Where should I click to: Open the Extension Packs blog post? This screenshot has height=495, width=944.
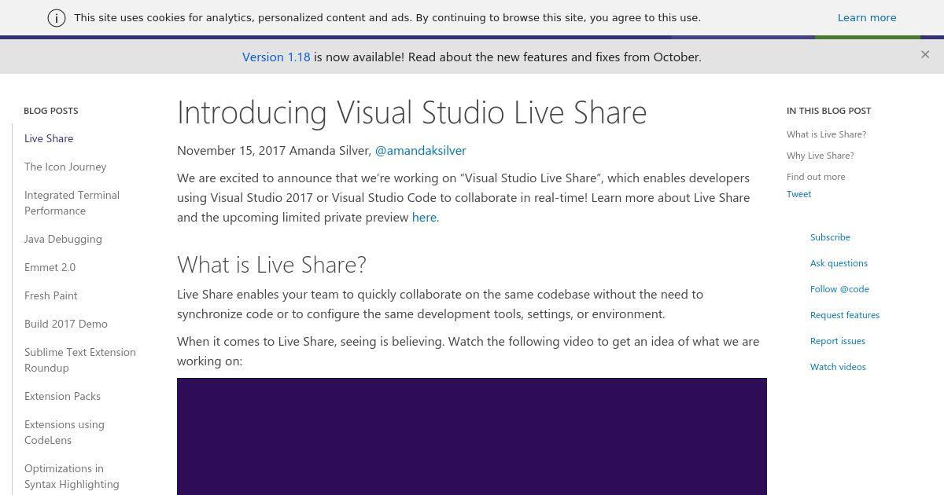62,396
